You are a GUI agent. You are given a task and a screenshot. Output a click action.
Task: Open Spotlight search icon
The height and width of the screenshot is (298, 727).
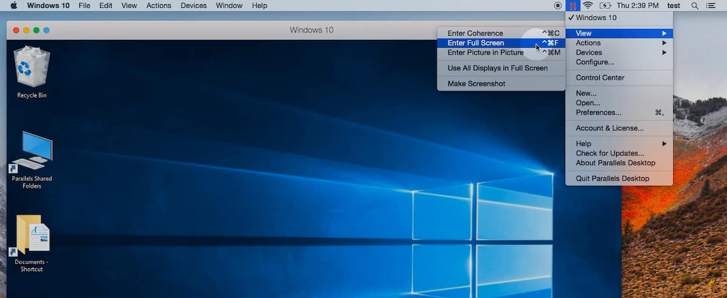(x=695, y=5)
